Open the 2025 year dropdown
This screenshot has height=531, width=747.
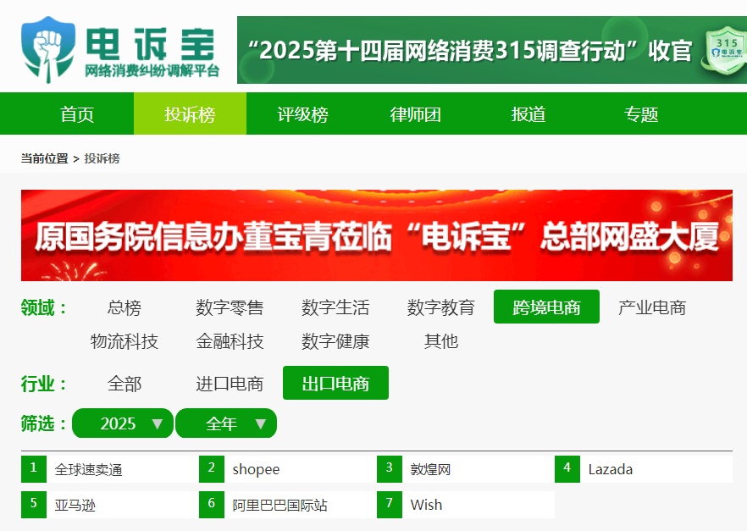(123, 423)
